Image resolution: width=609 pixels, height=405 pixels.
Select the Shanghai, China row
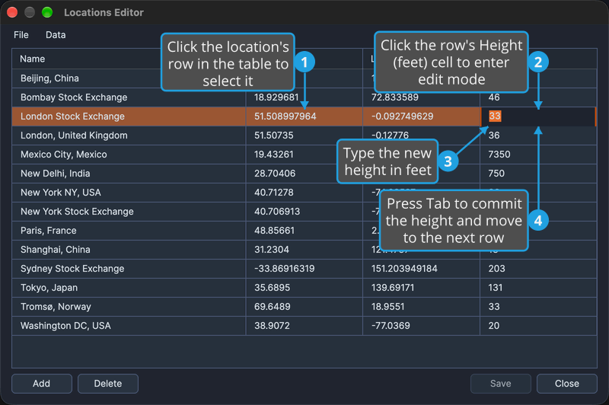[304, 249]
